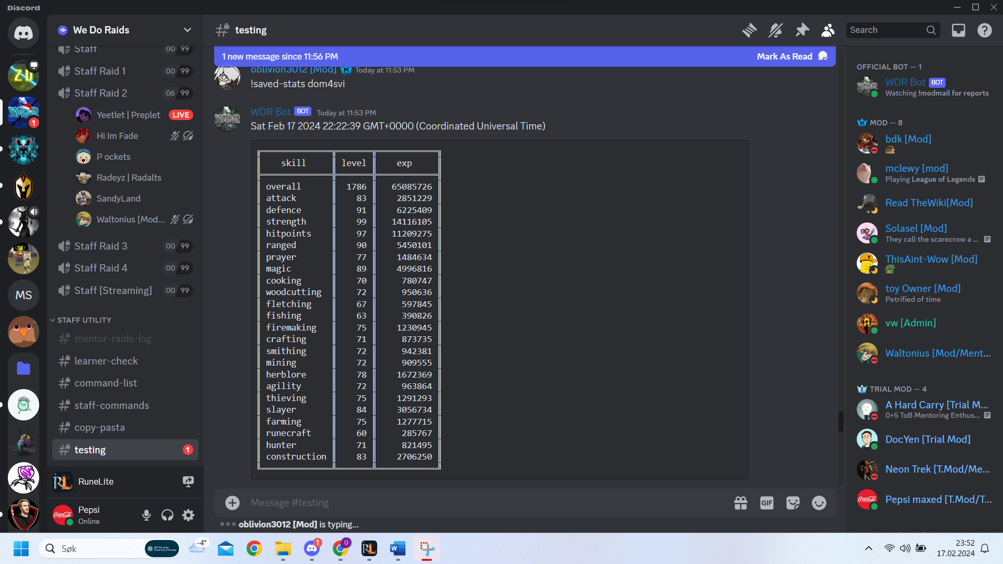Screen dimensions: 1003x564
Task: Open taskbar clock and date
Action: point(955,548)
